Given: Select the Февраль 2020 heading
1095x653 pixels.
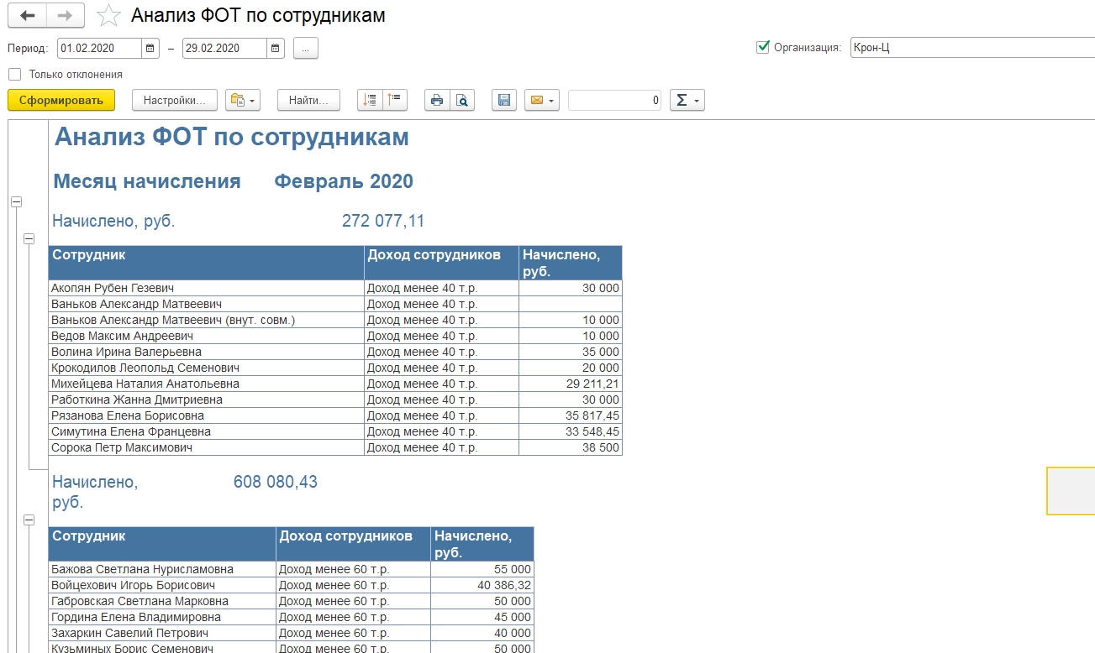Looking at the screenshot, I should point(344,181).
